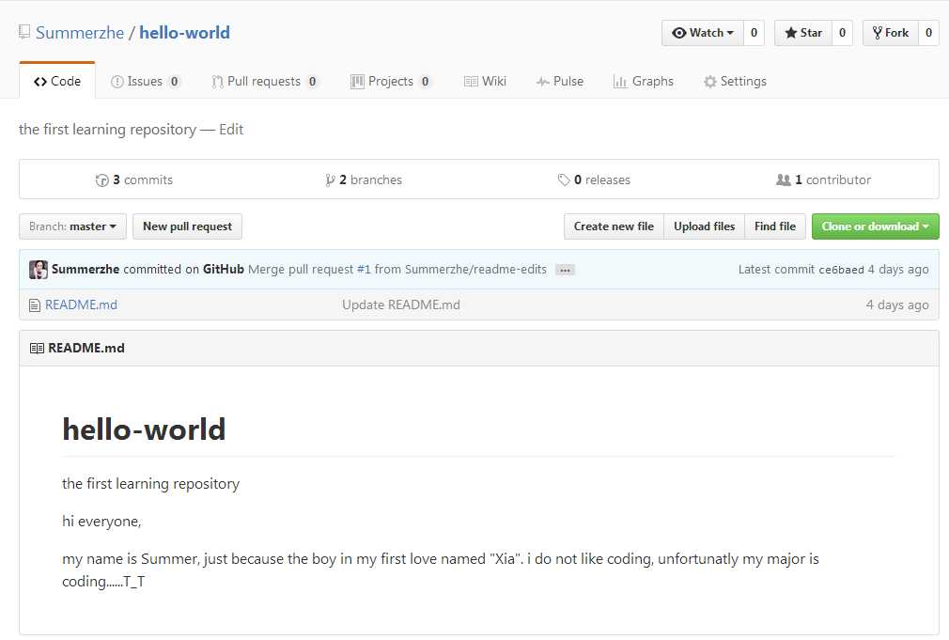Click the Pulse tab heartbeat icon
Viewport: 949px width, 640px height.
543,82
